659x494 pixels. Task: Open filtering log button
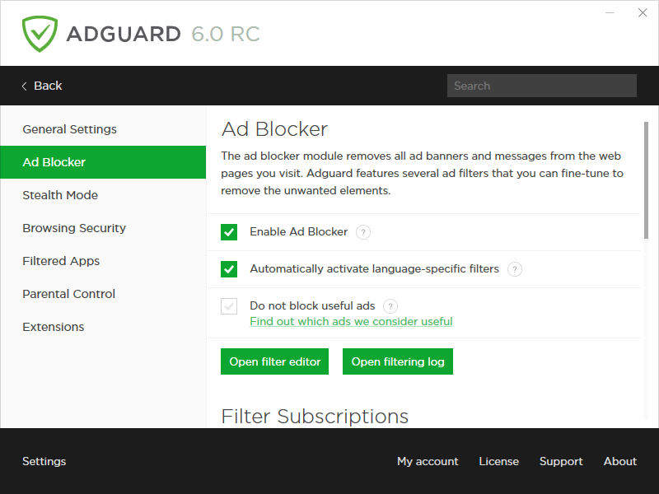coord(398,361)
